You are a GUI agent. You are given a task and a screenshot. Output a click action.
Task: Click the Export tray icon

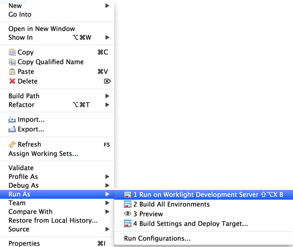pyautogui.click(x=12, y=129)
